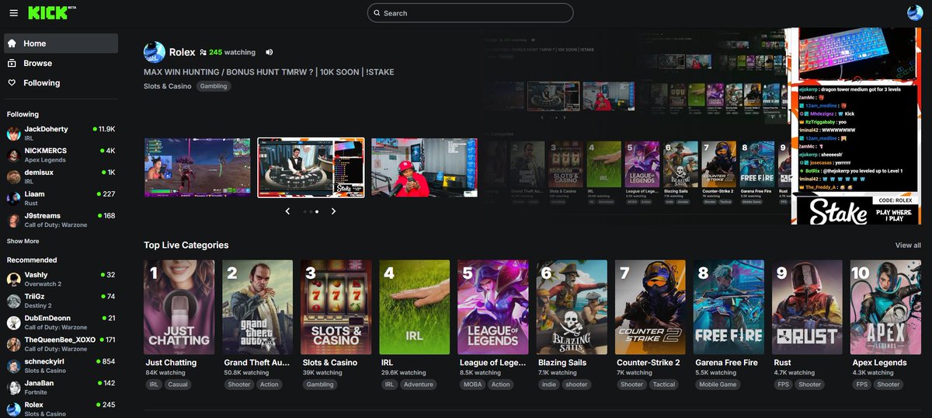Click Rolex streamer avatar in featured header
932x418 pixels.
click(x=154, y=52)
